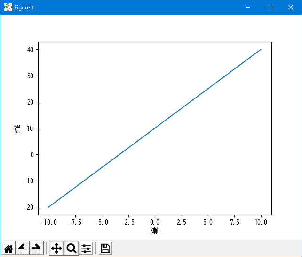Click the x-axis tick label 7.5
Viewport: 302px width, 257px height.
(235, 222)
